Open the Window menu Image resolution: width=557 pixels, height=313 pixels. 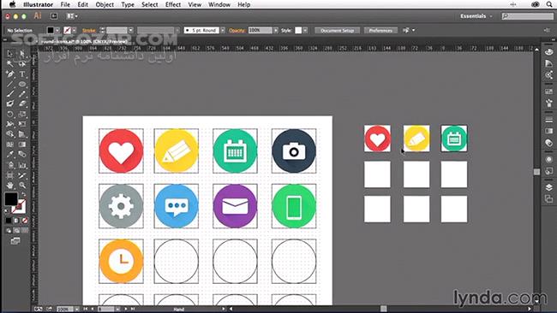click(219, 4)
